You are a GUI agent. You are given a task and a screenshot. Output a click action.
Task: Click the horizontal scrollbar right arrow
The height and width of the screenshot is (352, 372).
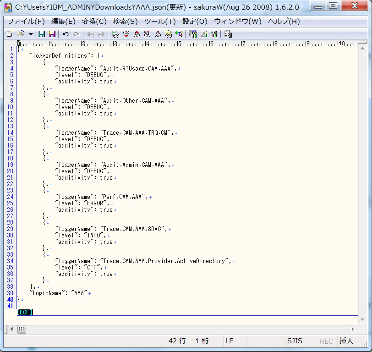pos(353,329)
